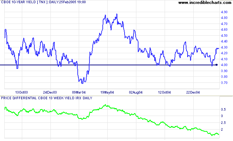Viewport: 233px width, 141px height.
Task: Click the 4.90 yield axis value
Action: [x=224, y=12]
